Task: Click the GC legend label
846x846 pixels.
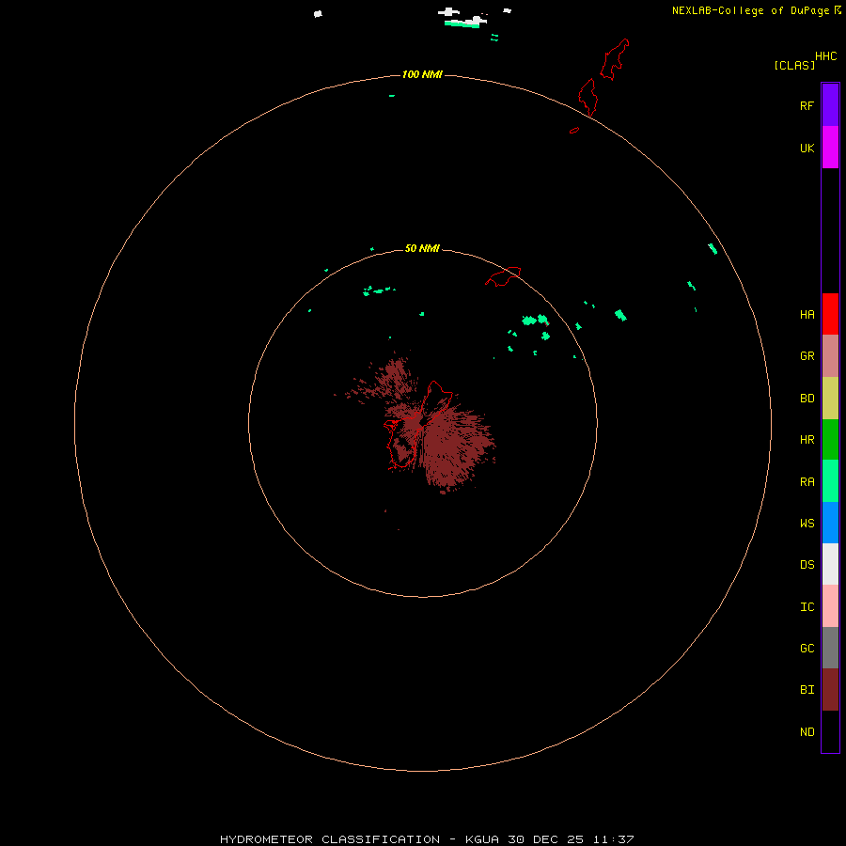Action: pos(807,648)
